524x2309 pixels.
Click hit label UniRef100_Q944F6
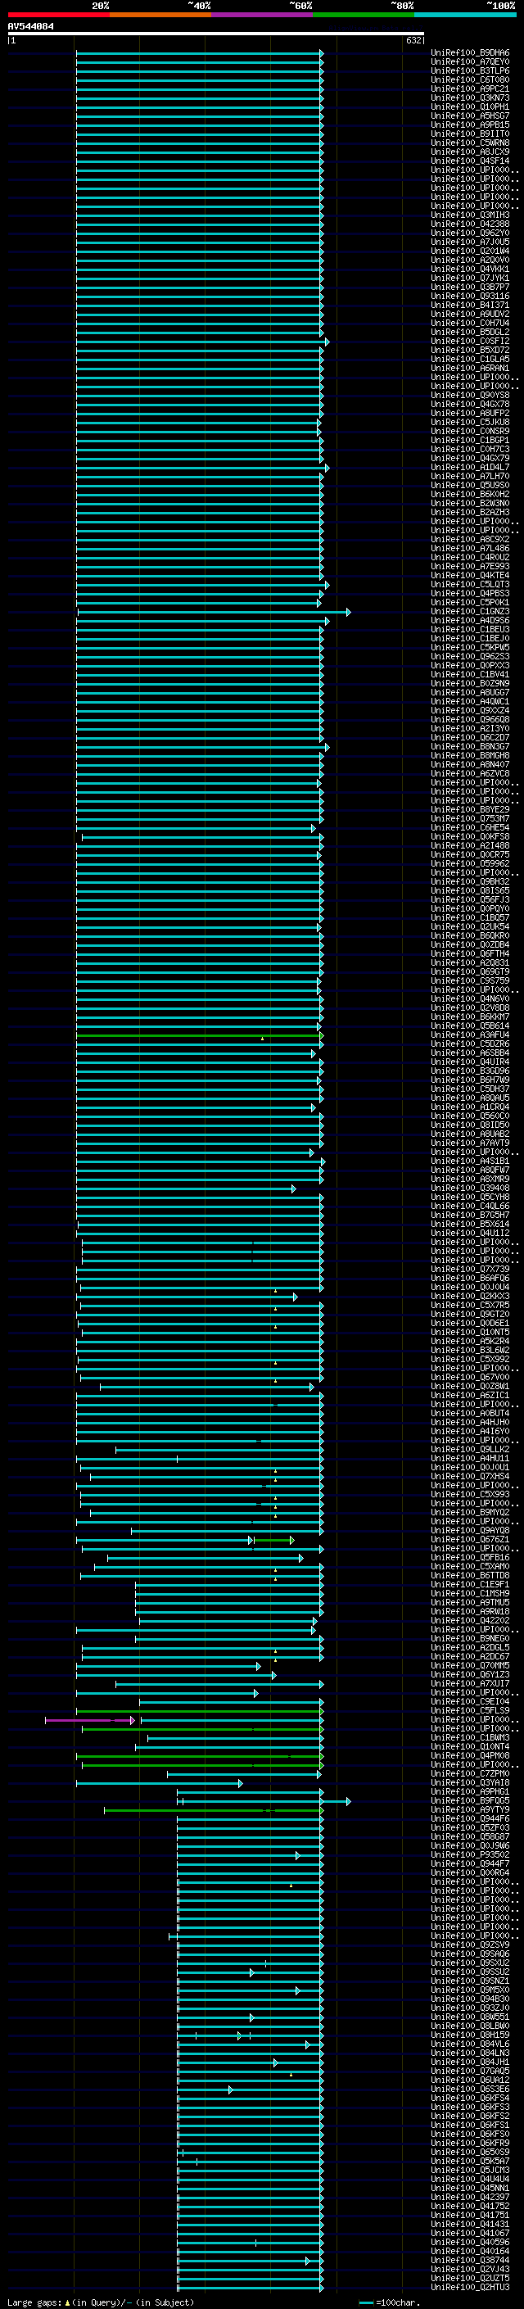click(470, 1818)
